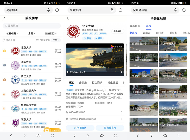The width and height of the screenshot is (190, 140).
Task: Toggle the +对比 compare button
Action: pyautogui.click(x=98, y=38)
